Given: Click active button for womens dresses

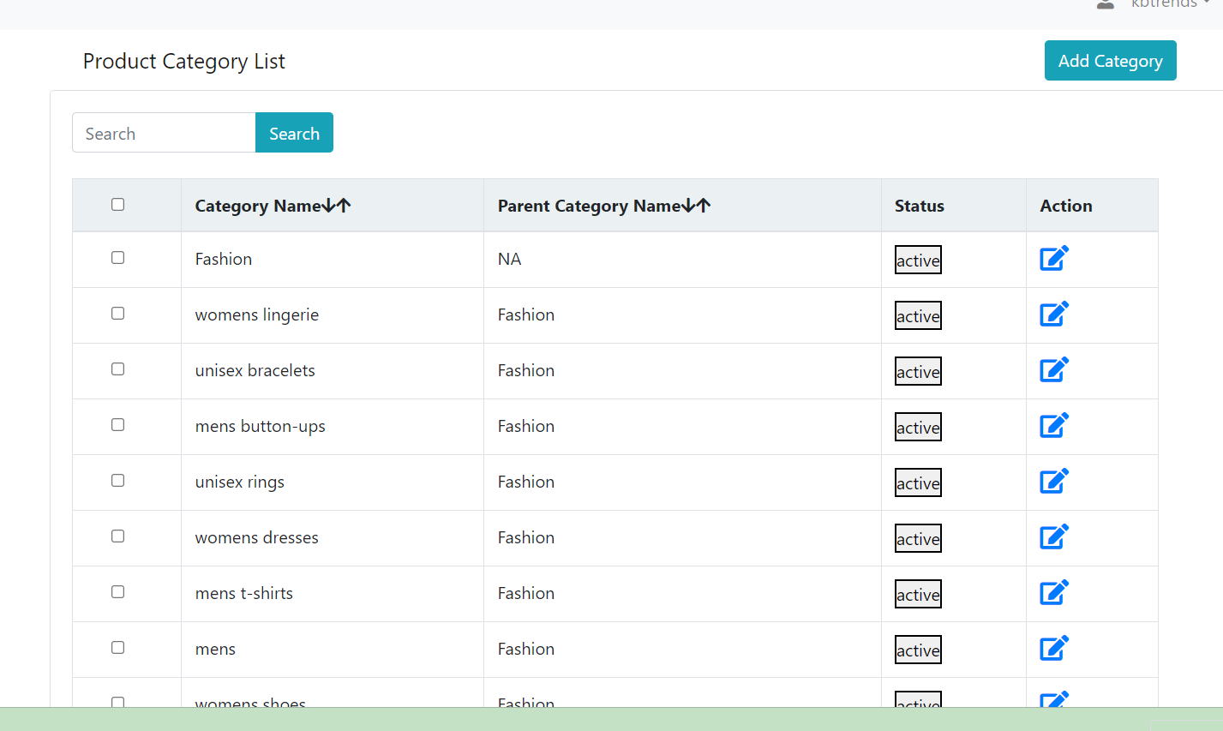Looking at the screenshot, I should pyautogui.click(x=918, y=538).
